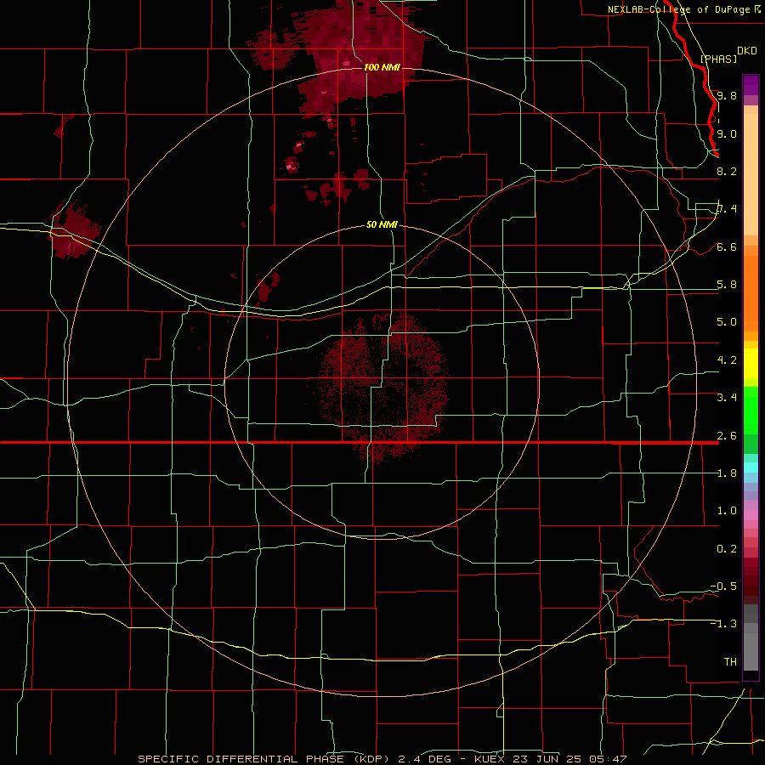Click the yellow segment of the color bar
The height and width of the screenshot is (765, 765).
pos(751,364)
